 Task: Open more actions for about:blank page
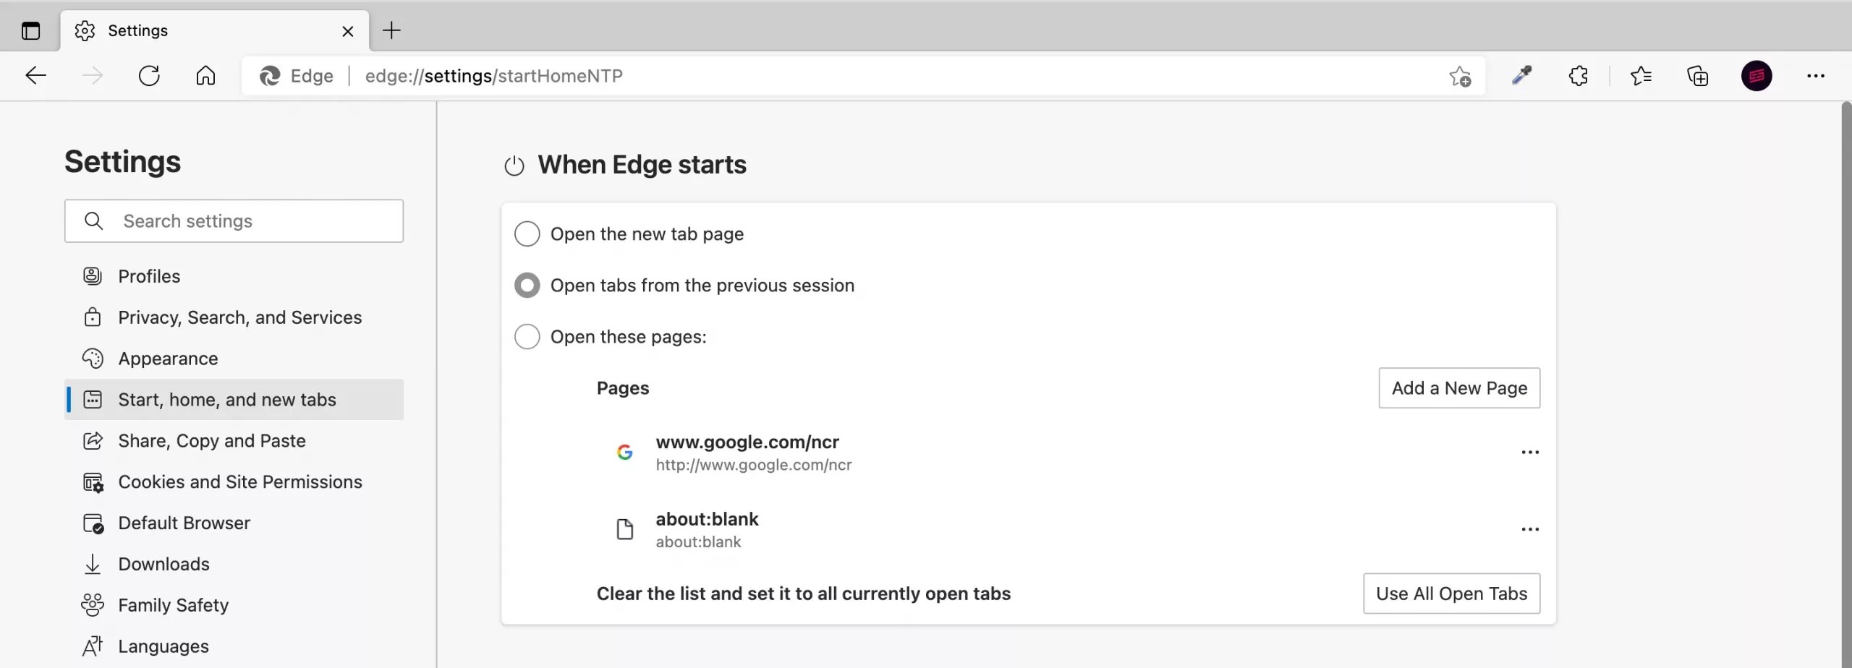(1530, 529)
